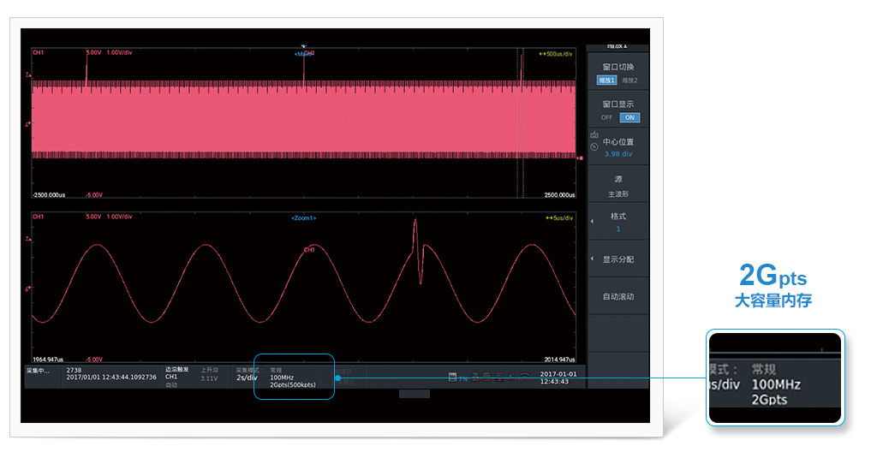Open the 源 source selection
The width and height of the screenshot is (871, 464).
coord(618,187)
